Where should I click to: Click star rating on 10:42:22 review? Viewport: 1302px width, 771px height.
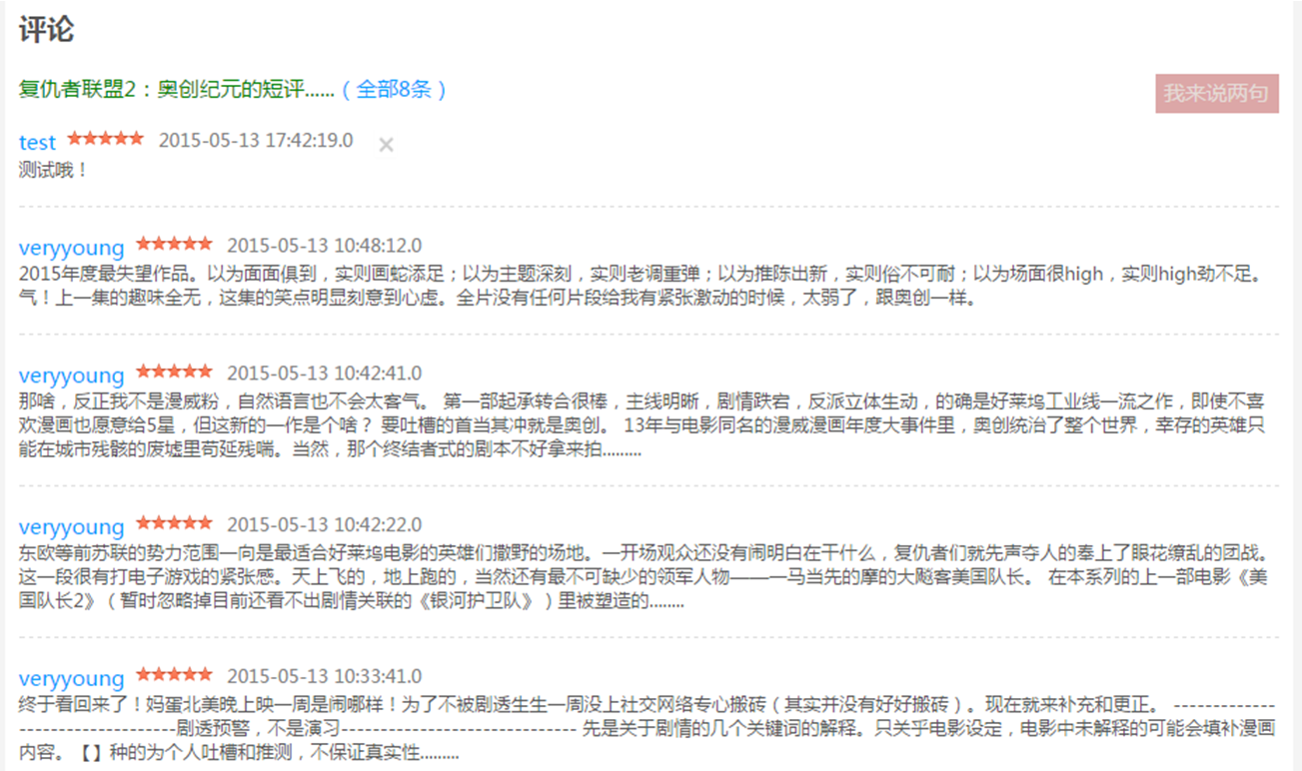175,522
